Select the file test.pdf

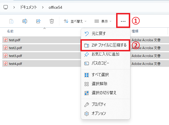tap(15, 40)
